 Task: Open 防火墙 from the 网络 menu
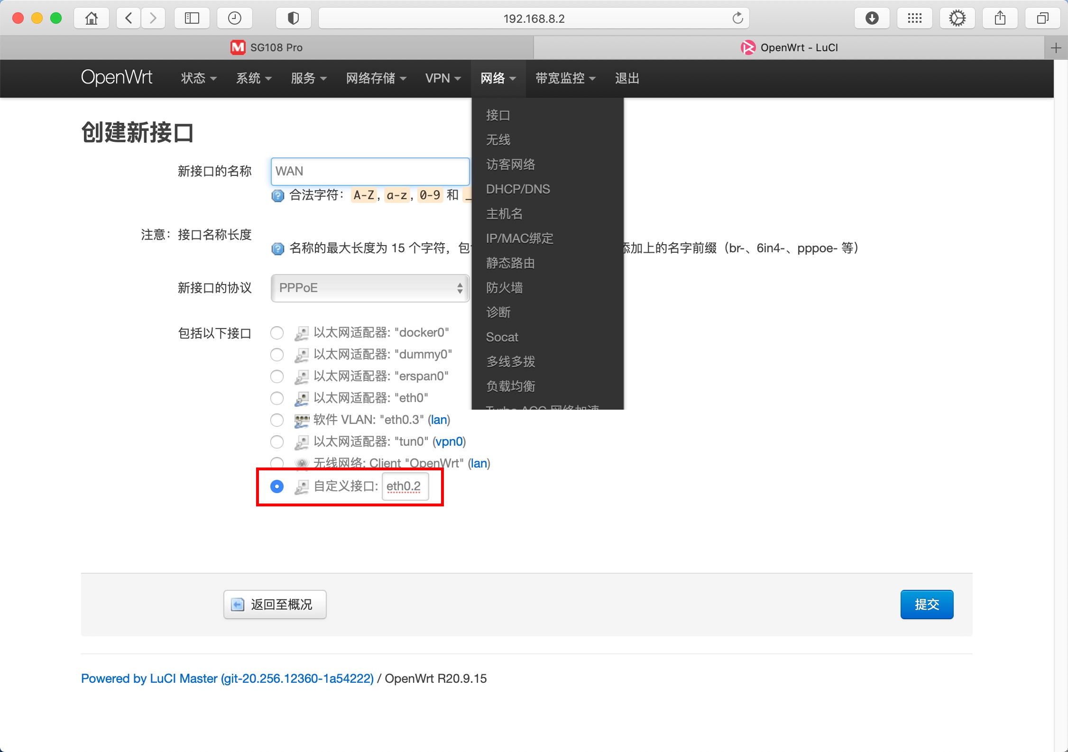504,288
